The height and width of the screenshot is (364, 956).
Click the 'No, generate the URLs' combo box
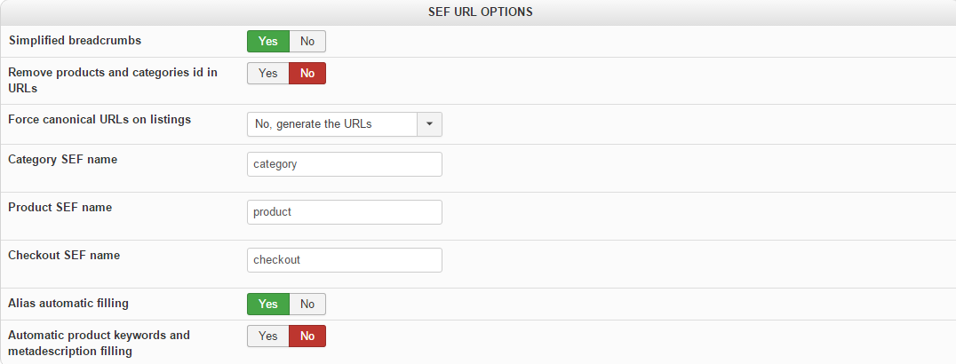coord(332,124)
